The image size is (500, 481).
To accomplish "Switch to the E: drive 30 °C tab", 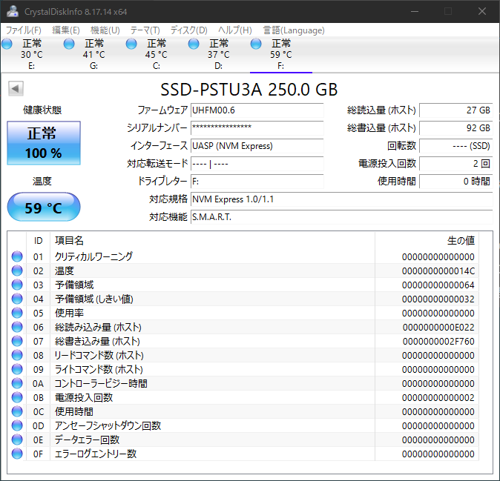I will 32,54.
